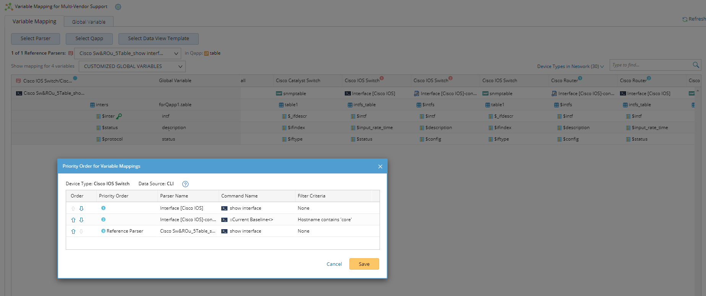Click the green key icon beside $inter
Viewport: 706px width, 296px height.
pos(119,116)
